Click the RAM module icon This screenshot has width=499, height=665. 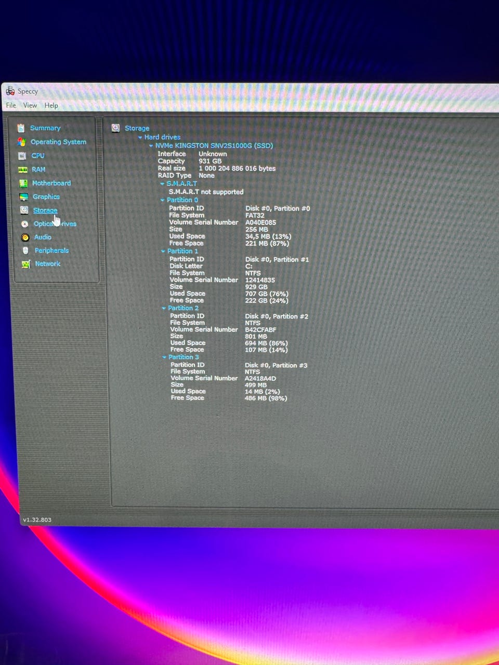coord(22,170)
